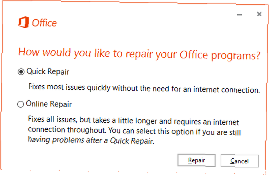
Task: Click the dot inside Quick Repair radio
Action: coord(21,72)
